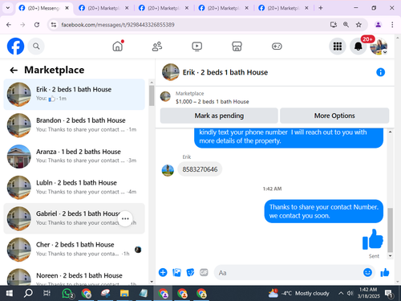Viewport: 401px width, 301px height.
Task: Open Aranza 1 bed 2 baths conversation
Action: click(x=74, y=157)
